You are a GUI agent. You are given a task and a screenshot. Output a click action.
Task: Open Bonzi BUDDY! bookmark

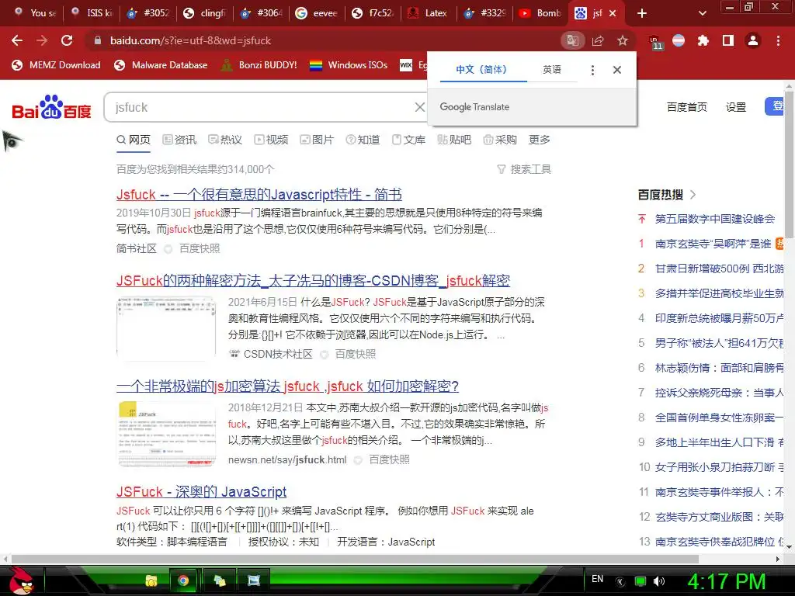259,65
